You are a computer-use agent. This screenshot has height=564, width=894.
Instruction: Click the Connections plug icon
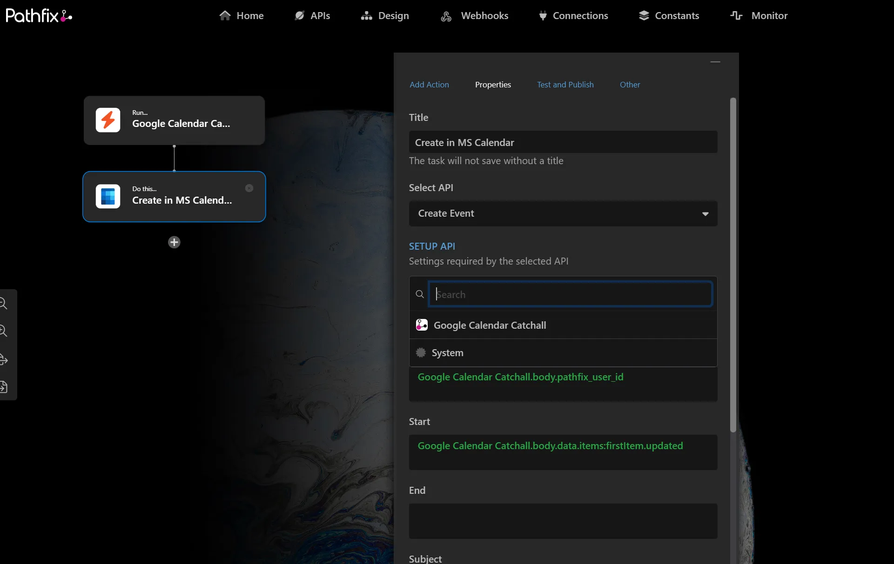[543, 16]
